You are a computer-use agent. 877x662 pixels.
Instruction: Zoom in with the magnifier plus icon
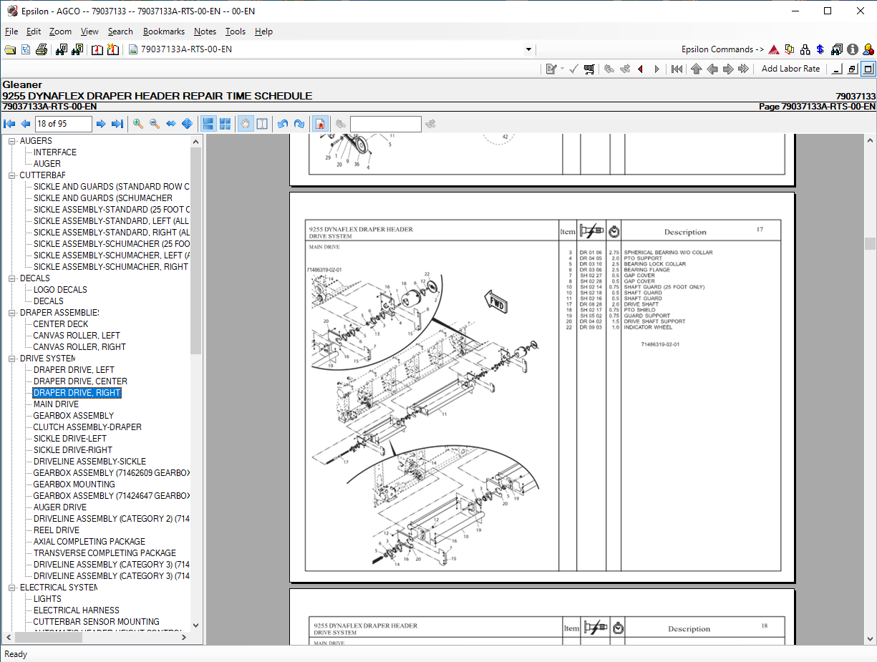pos(138,124)
